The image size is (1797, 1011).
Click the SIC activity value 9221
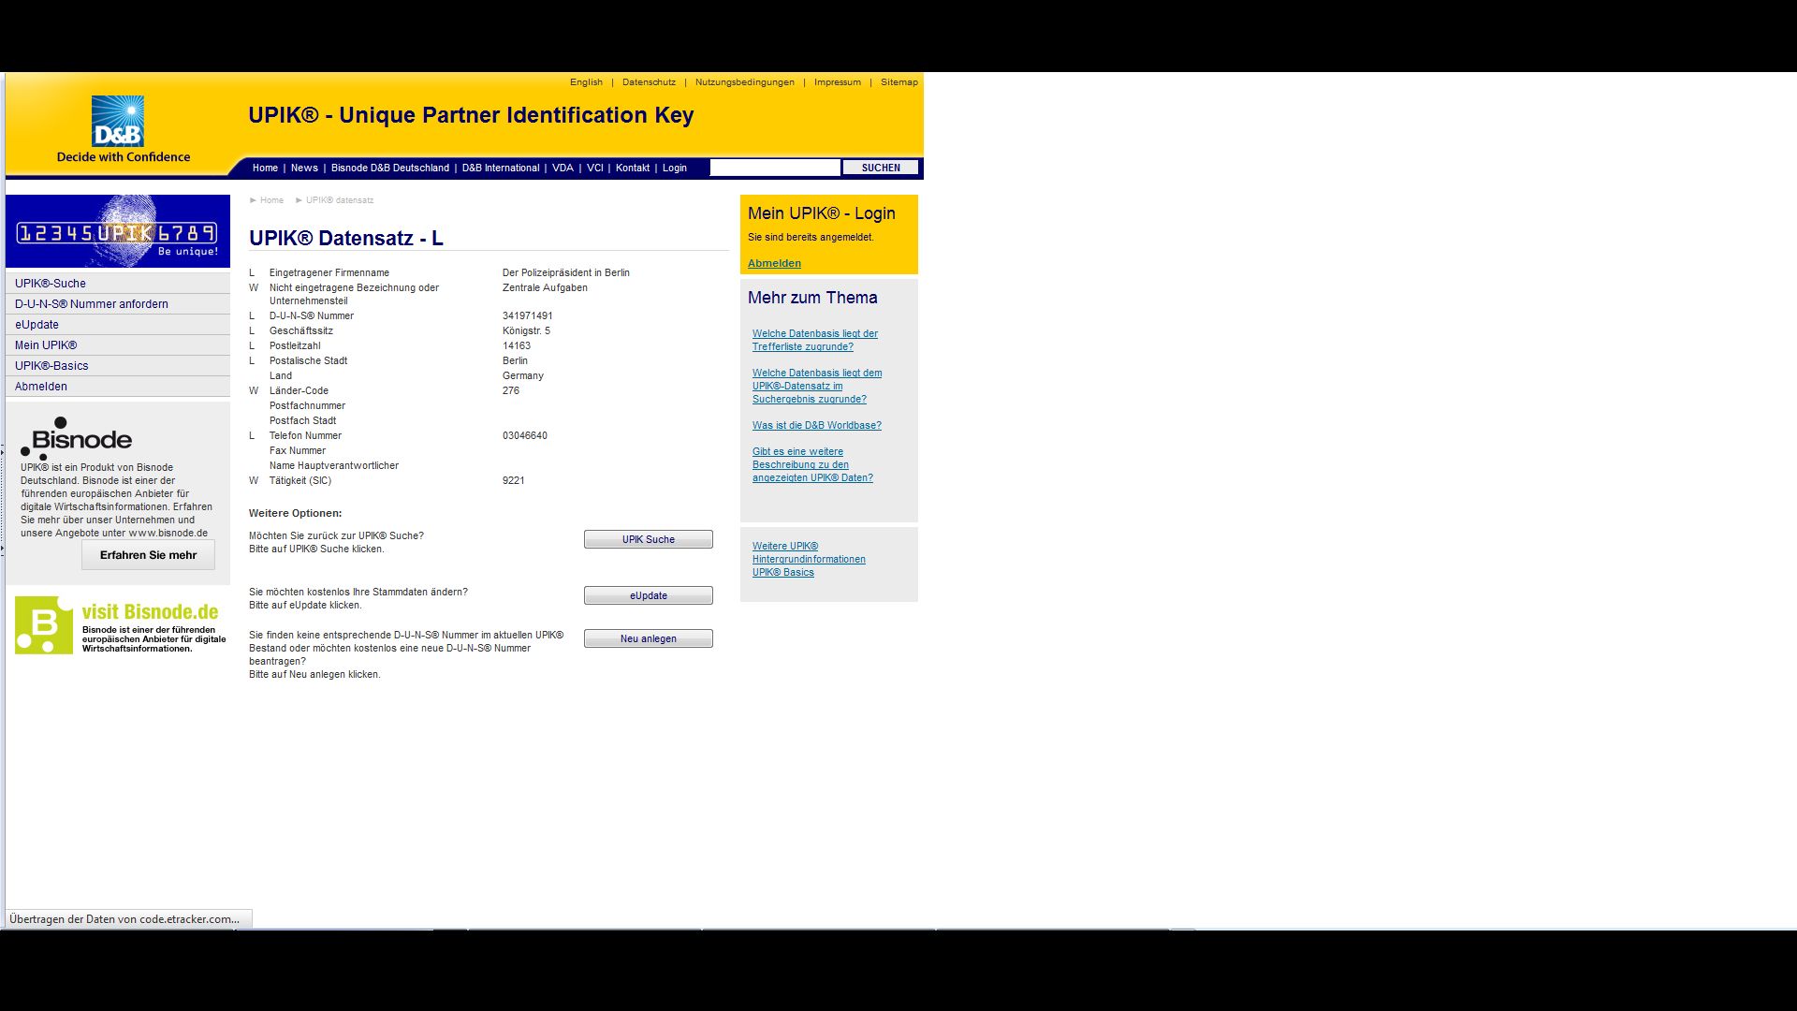click(513, 481)
